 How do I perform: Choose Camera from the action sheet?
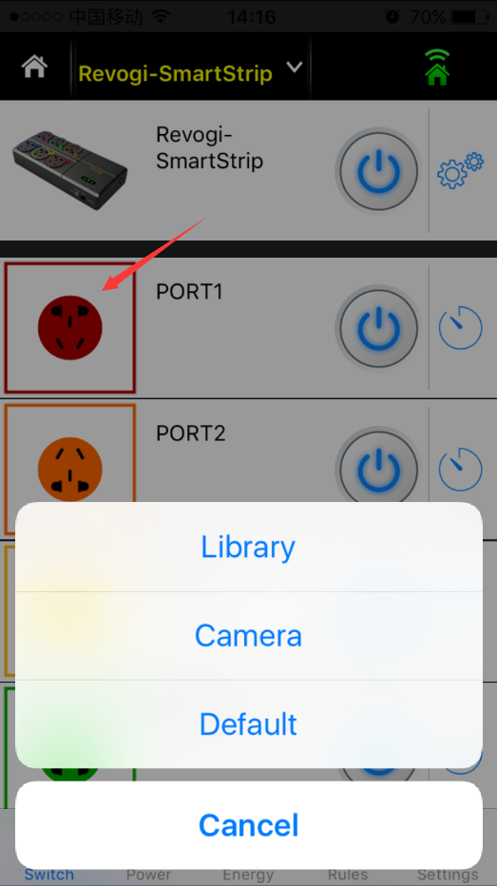pyautogui.click(x=249, y=636)
